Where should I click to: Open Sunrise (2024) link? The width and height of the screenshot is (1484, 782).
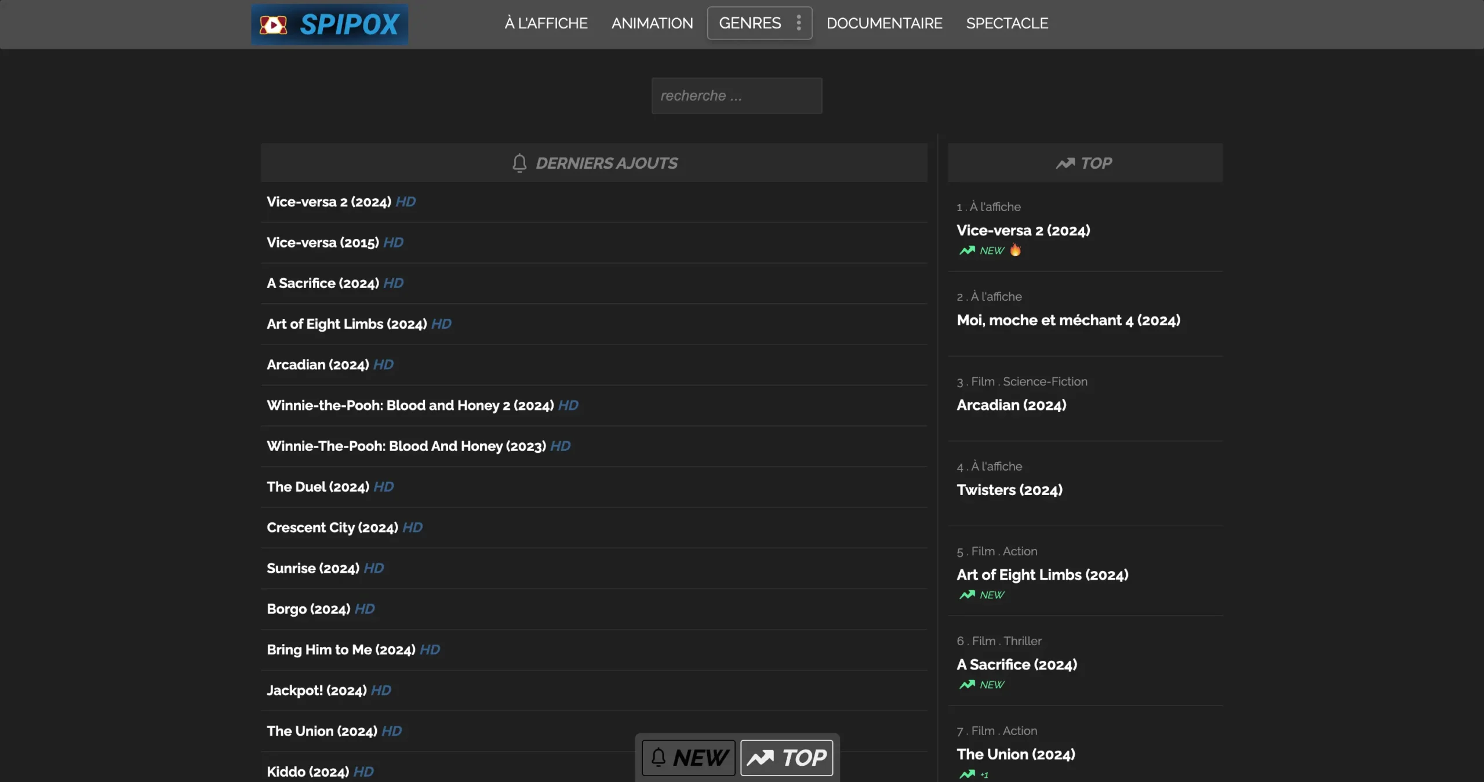click(312, 568)
